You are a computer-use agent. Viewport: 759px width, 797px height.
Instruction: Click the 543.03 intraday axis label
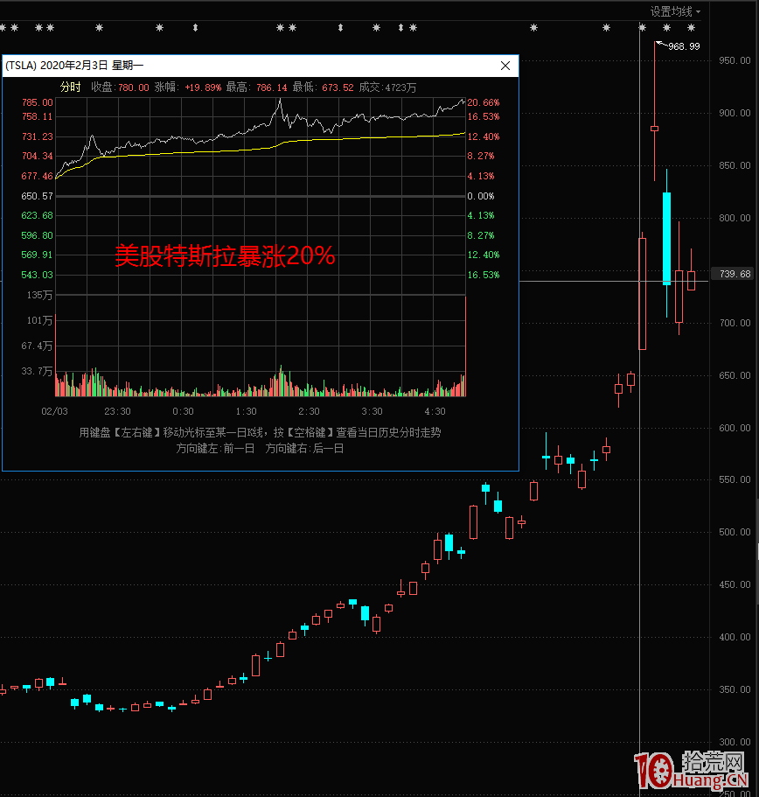click(x=37, y=275)
